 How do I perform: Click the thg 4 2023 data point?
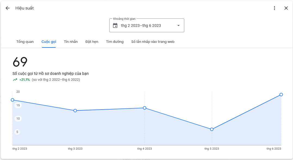point(145,108)
